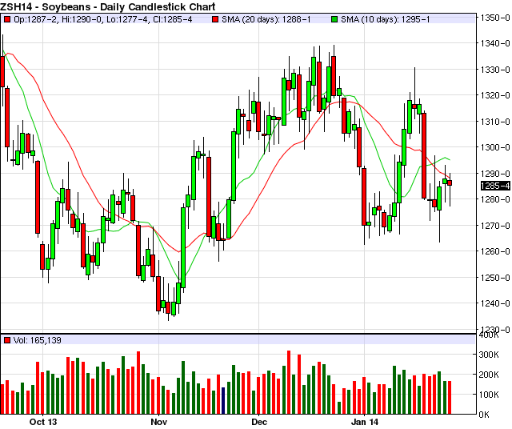Viewport: 512px width, 429px height.
Task: Click the 1270-0 price axis label
Action: point(495,226)
